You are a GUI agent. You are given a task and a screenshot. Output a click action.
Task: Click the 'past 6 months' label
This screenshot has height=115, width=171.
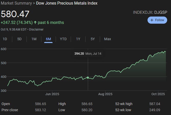pos(51,22)
